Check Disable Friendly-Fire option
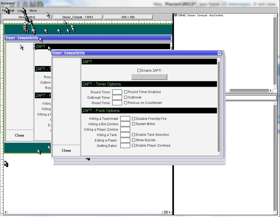 pyautogui.click(x=134, y=119)
